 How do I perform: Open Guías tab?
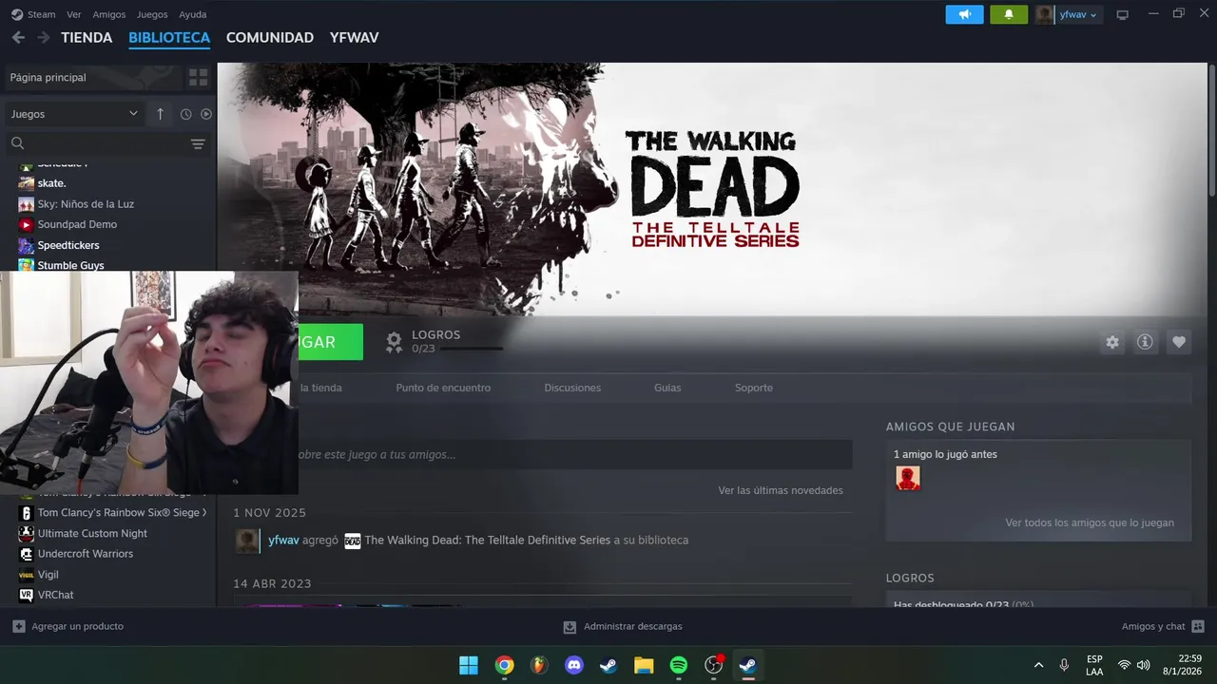pos(667,388)
